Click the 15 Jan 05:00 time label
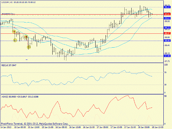 click(20, 127)
